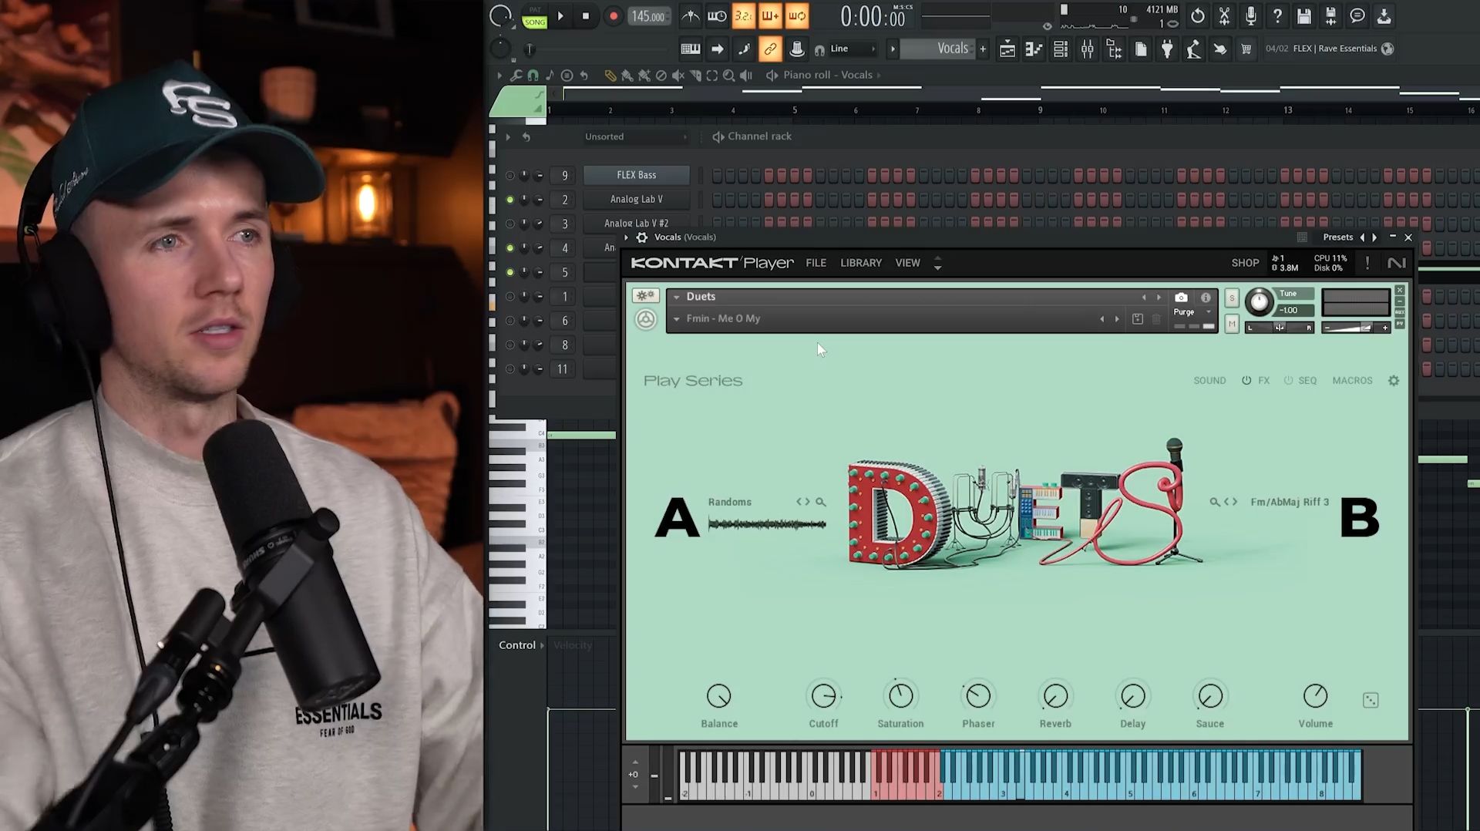Toggle loop recording mode

(796, 16)
